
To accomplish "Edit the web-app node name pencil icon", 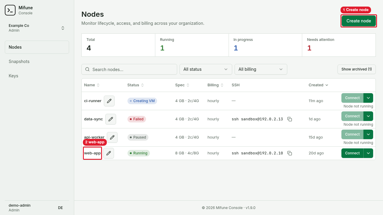I will pyautogui.click(x=109, y=153).
